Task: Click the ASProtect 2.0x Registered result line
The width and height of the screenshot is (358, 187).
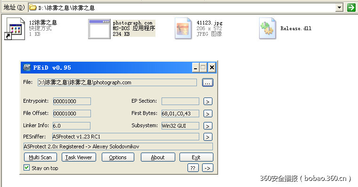Action: (x=118, y=146)
